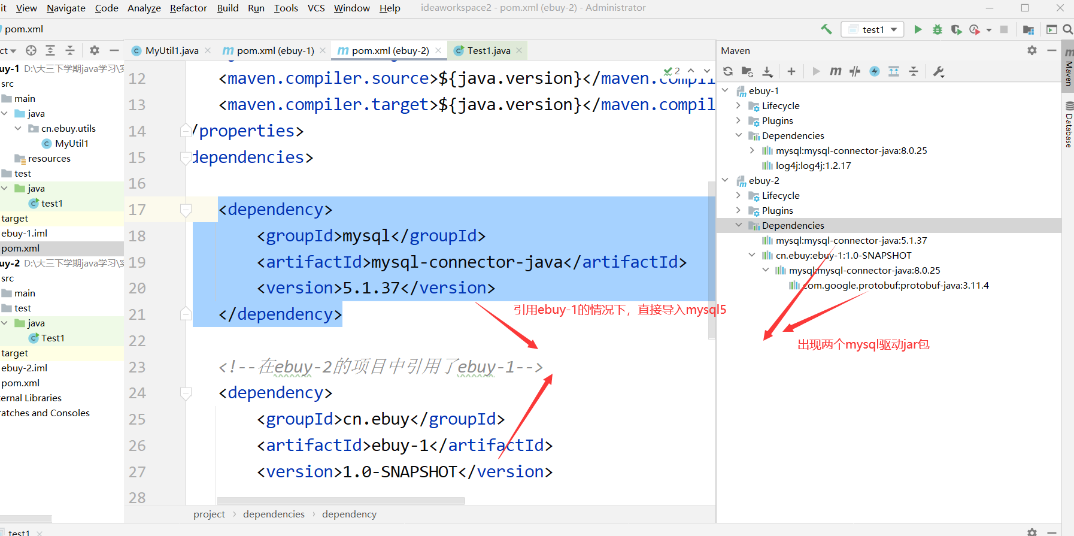This screenshot has height=536, width=1074.
Task: Toggle Offline Mode in Maven toolbar
Action: pyautogui.click(x=855, y=71)
